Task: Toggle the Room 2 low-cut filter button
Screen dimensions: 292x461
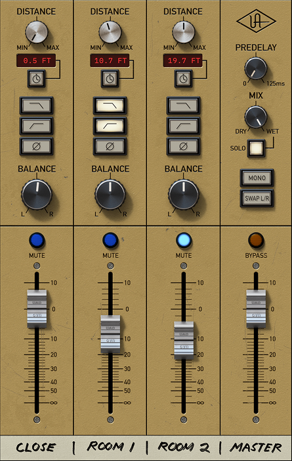Action: point(183,126)
